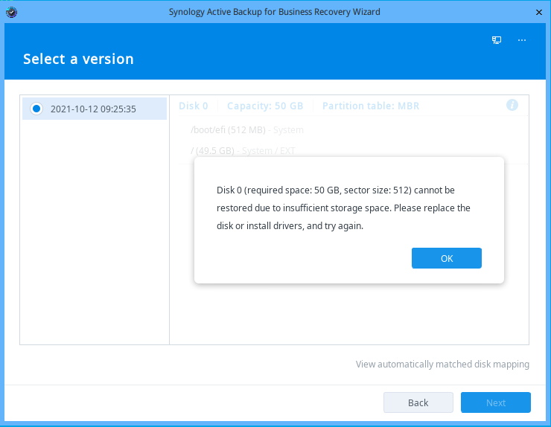Open the network settings monitor icon
This screenshot has width=551, height=427.
coord(497,40)
